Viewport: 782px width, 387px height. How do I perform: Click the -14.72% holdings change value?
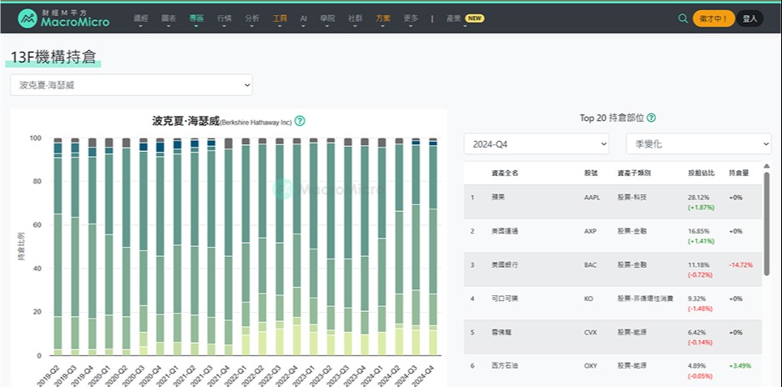point(740,265)
